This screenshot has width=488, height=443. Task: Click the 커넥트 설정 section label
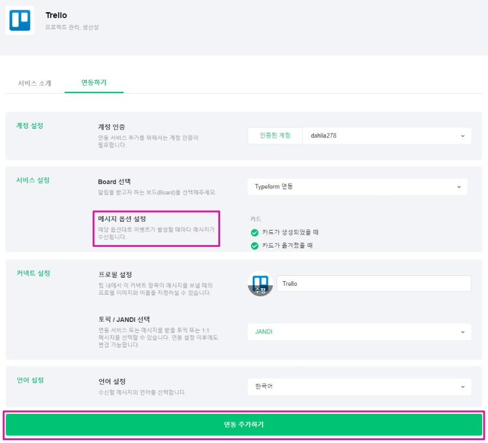pos(33,273)
